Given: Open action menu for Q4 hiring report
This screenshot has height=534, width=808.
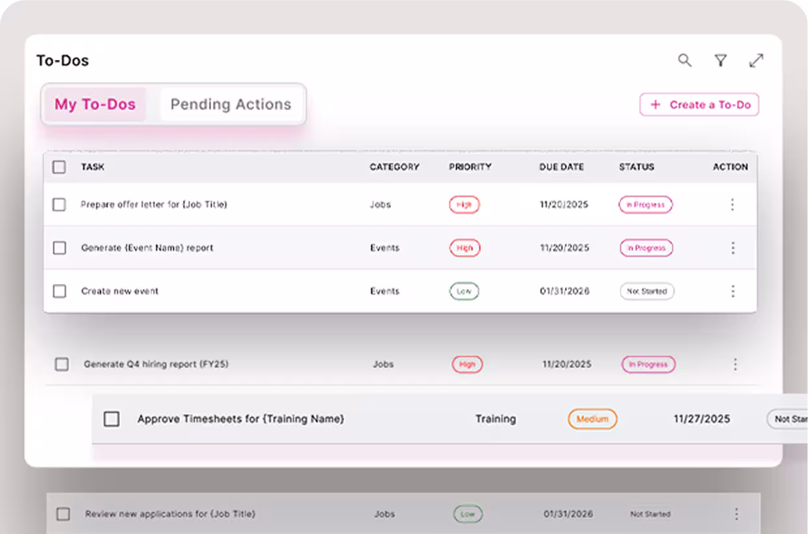Looking at the screenshot, I should [736, 365].
